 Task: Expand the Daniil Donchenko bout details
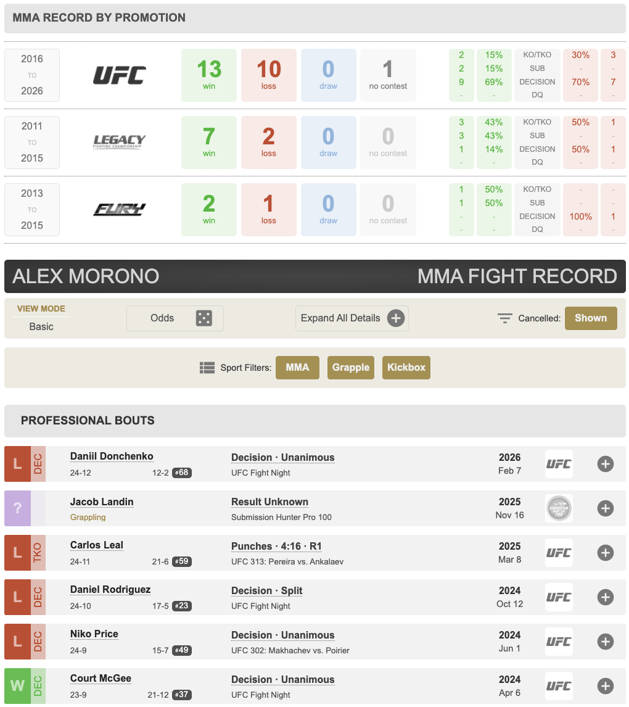(605, 464)
